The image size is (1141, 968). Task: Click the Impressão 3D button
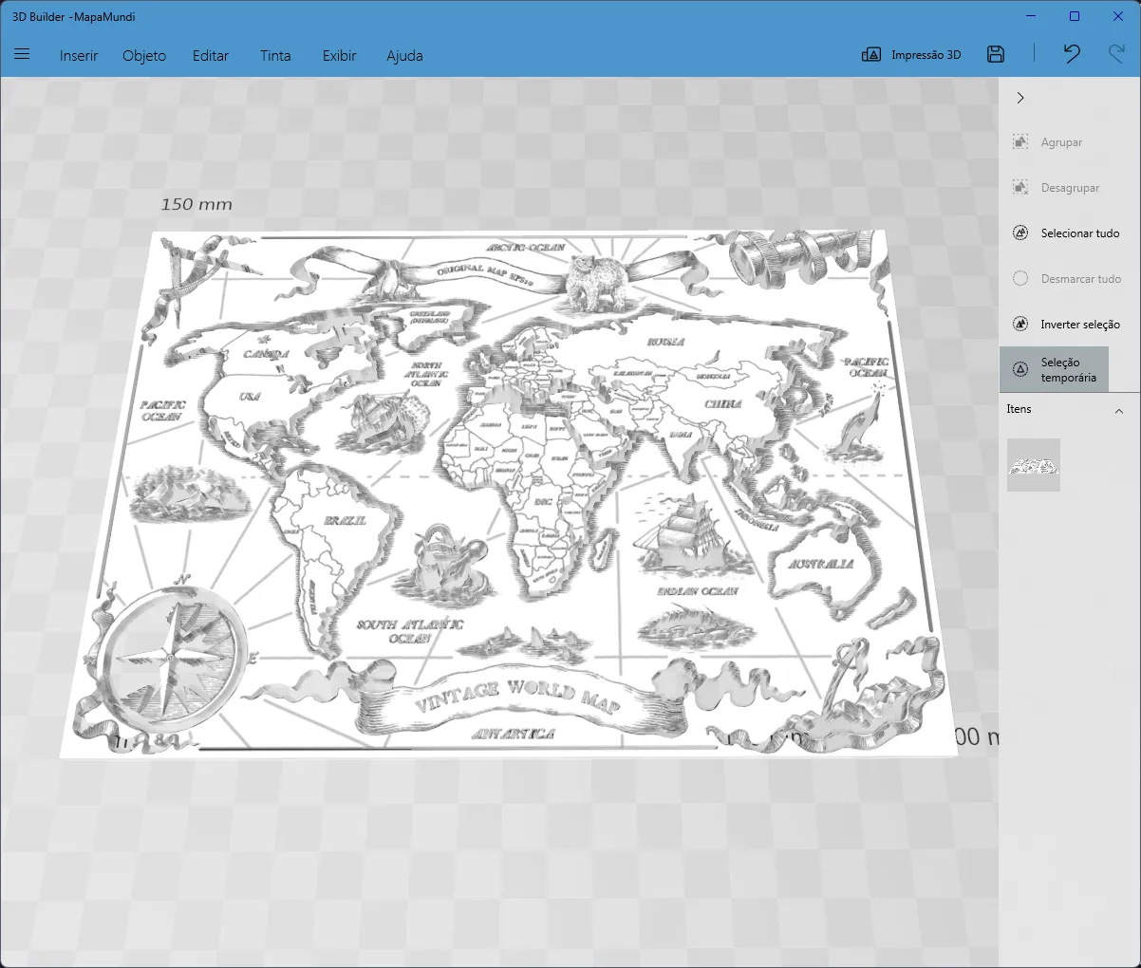(x=911, y=55)
